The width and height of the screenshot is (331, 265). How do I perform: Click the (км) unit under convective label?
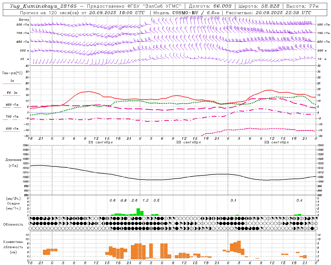tap(13, 252)
